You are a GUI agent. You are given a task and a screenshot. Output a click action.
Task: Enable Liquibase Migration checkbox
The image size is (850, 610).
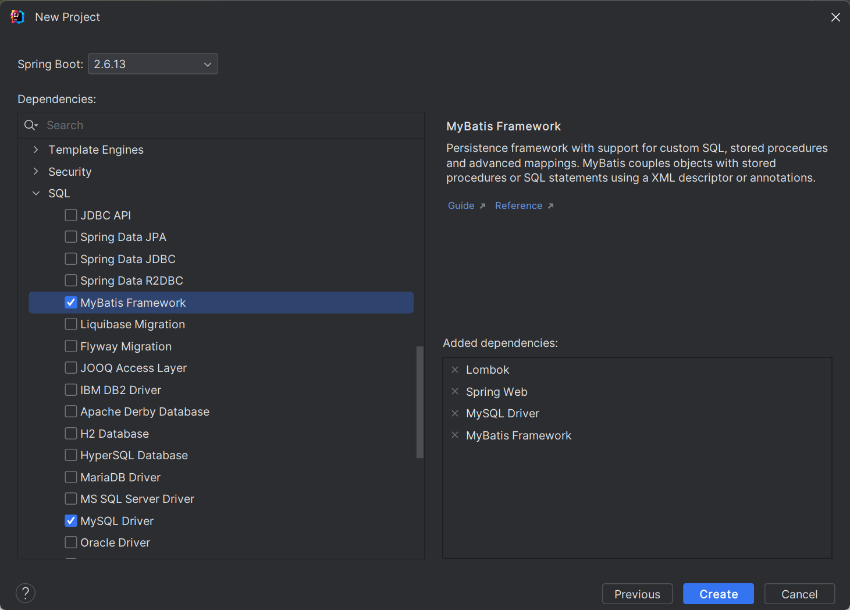pyautogui.click(x=71, y=324)
